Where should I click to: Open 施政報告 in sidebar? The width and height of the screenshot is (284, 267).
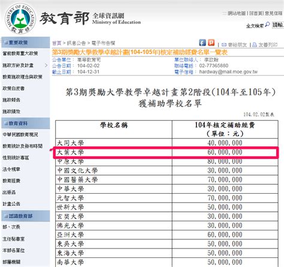pyautogui.click(x=11, y=100)
